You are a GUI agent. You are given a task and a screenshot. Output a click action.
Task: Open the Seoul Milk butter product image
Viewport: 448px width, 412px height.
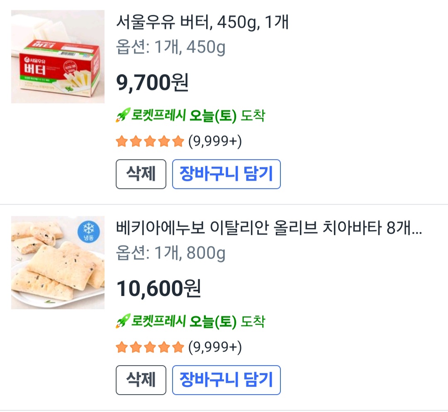58,57
